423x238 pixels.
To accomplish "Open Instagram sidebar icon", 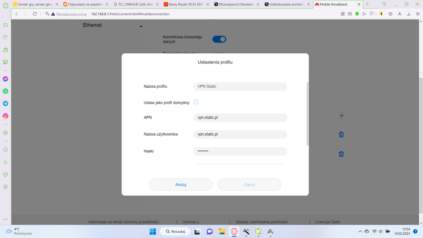I will (x=6, y=116).
